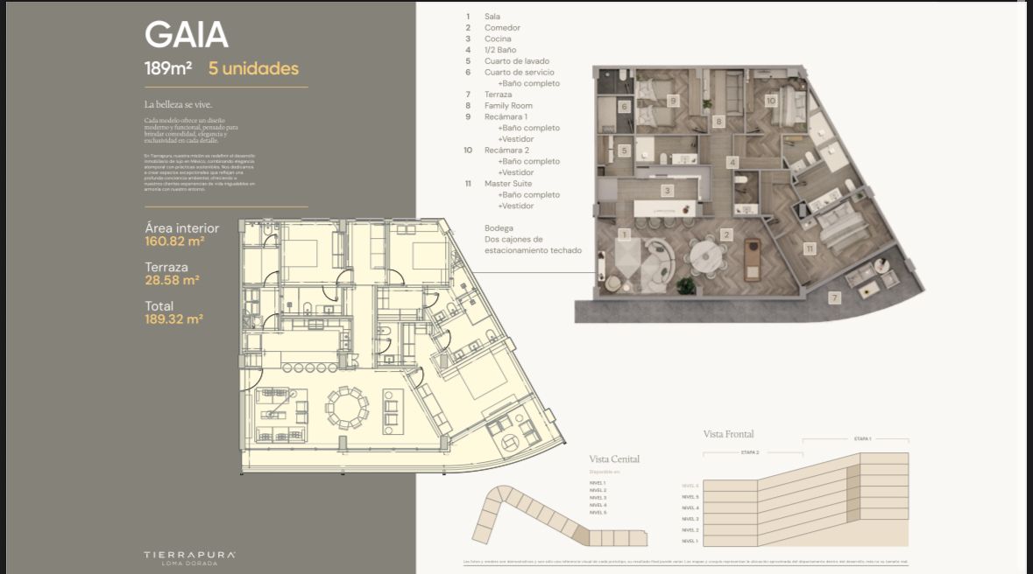Image resolution: width=1033 pixels, height=574 pixels.
Task: Click 'Cocina' in the room legend
Action: (498, 38)
